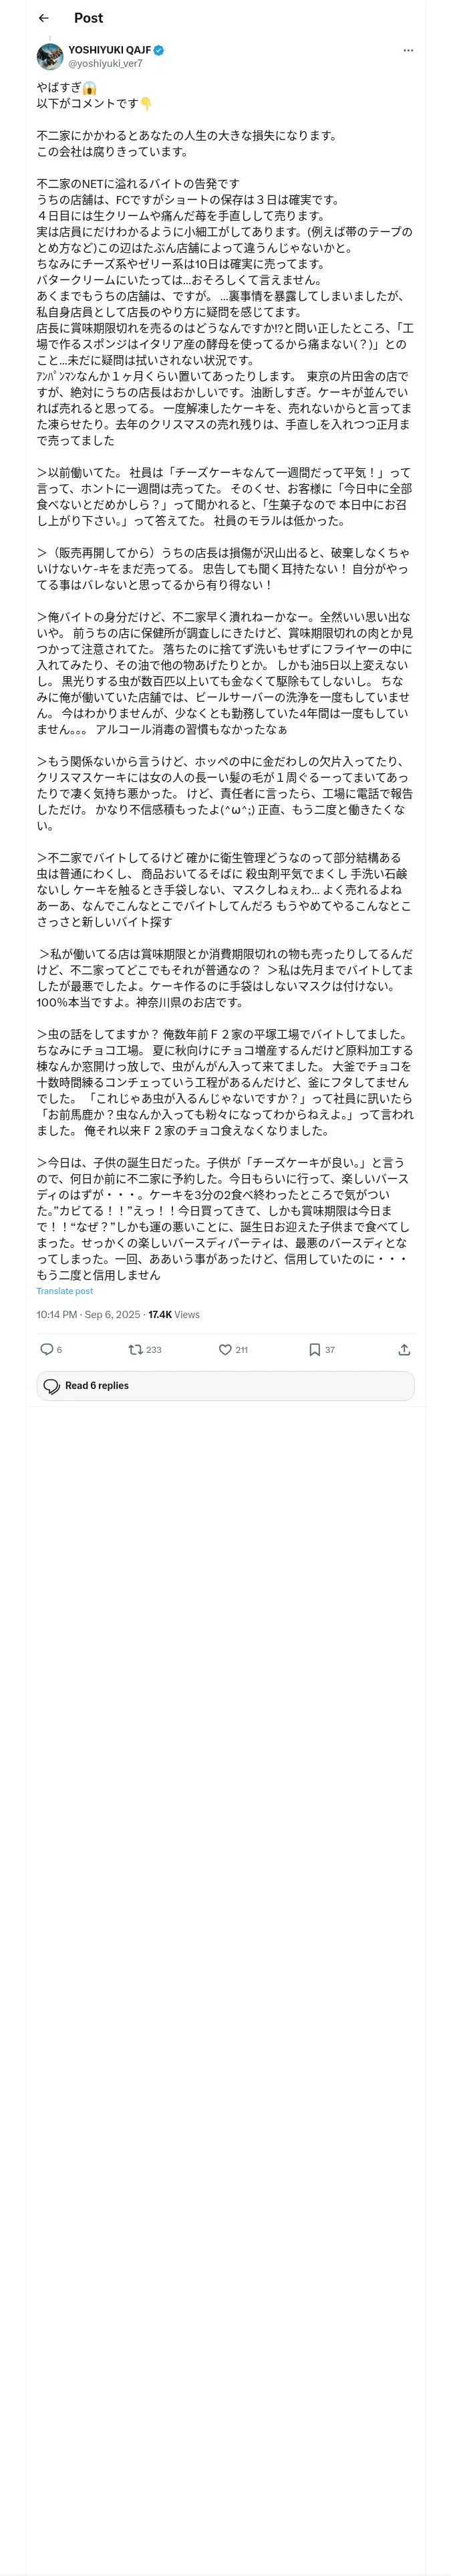The height and width of the screenshot is (2576, 451).
Task: Click the Post heading at top
Action: click(x=88, y=18)
